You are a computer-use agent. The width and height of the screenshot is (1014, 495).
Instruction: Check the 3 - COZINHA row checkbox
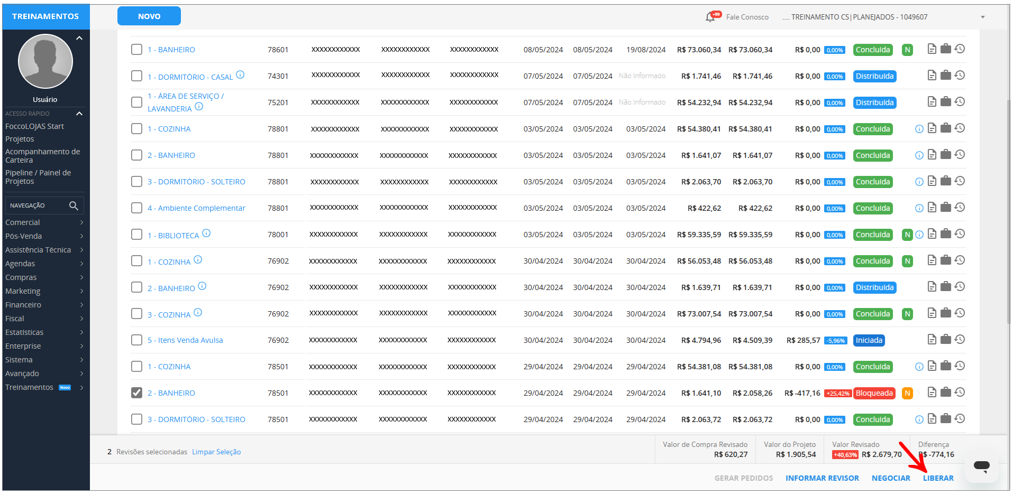[136, 314]
